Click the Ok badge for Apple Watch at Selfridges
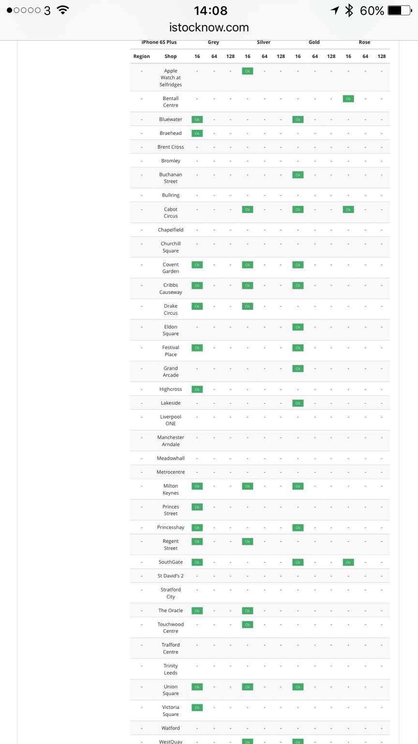This screenshot has width=418, height=744. coord(247,71)
